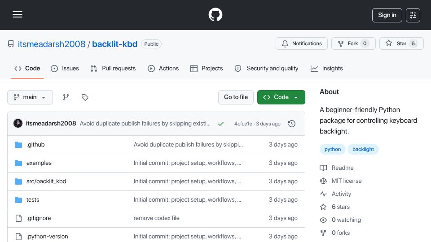Open commit history clock icon
The height and width of the screenshot is (242, 431).
click(292, 124)
